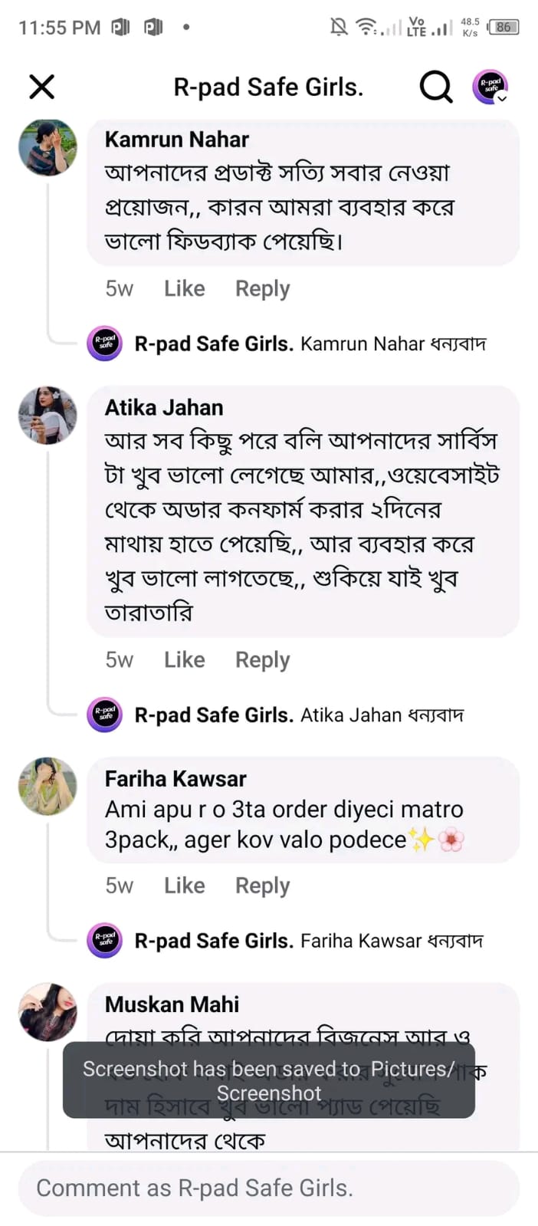This screenshot has height=1226, width=538.
Task: Reply to Fariha Kawsar's comment
Action: coord(262,885)
